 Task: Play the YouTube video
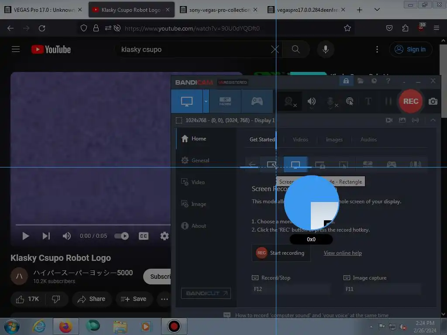pyautogui.click(x=26, y=236)
